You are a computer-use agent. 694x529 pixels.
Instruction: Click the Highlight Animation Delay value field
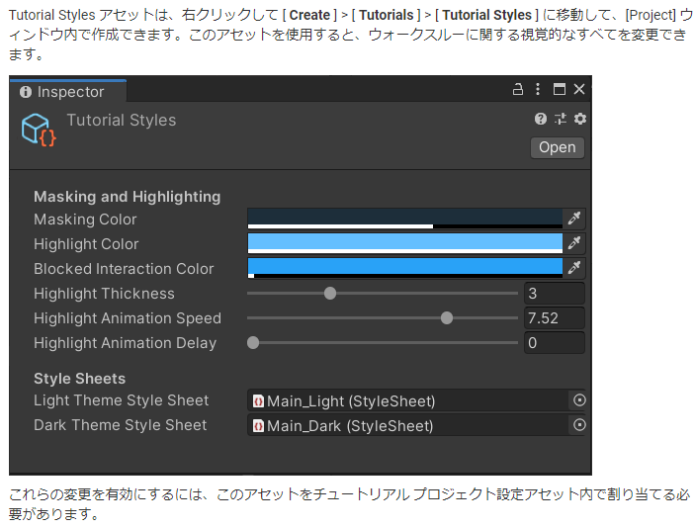555,343
